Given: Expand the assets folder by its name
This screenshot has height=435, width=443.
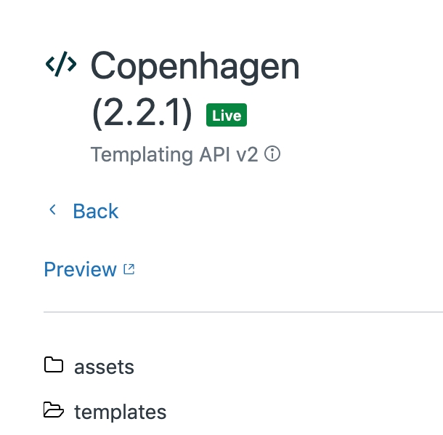Looking at the screenshot, I should 104,366.
